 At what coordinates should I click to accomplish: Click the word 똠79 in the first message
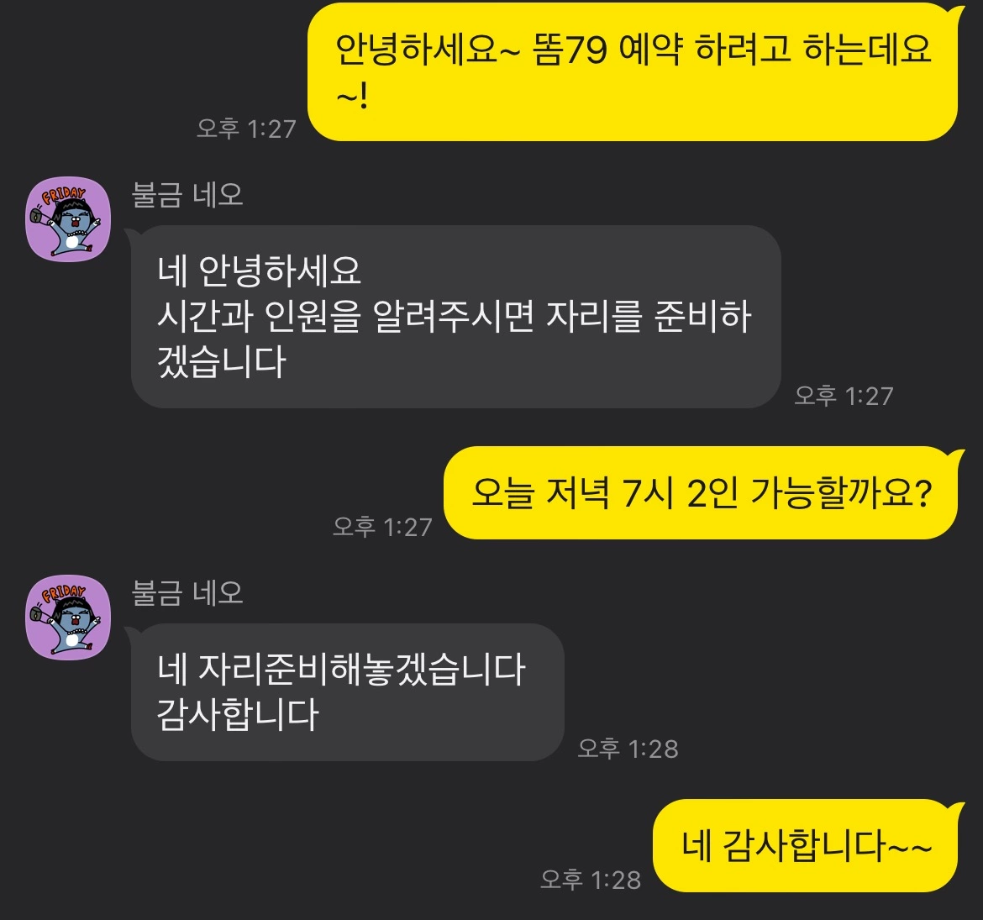570,49
